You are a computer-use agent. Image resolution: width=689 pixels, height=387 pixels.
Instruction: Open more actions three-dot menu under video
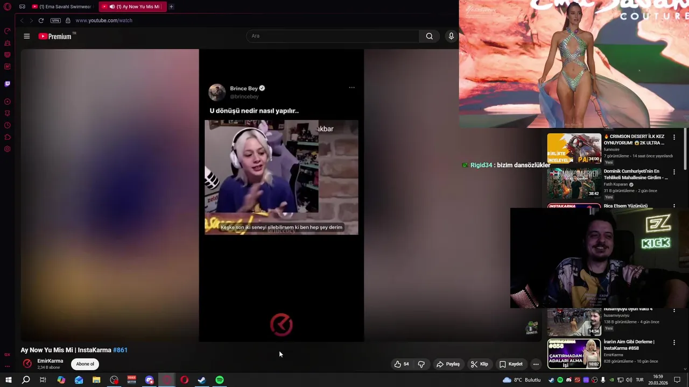click(536, 364)
